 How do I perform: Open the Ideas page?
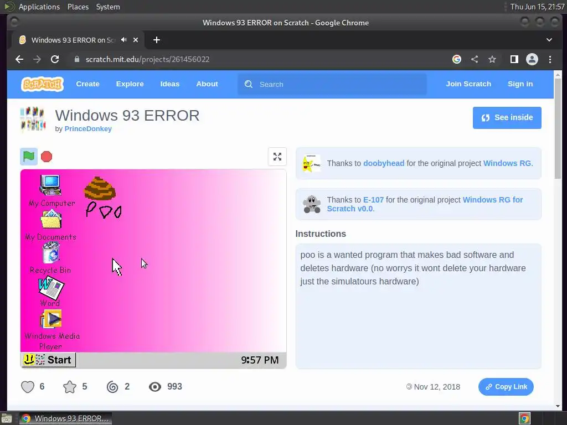point(170,84)
